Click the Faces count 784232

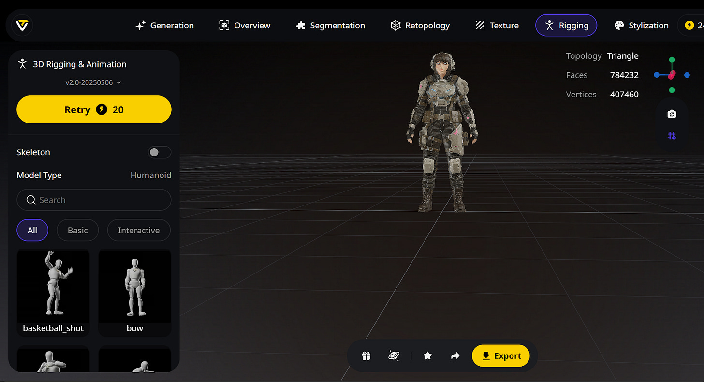click(624, 75)
